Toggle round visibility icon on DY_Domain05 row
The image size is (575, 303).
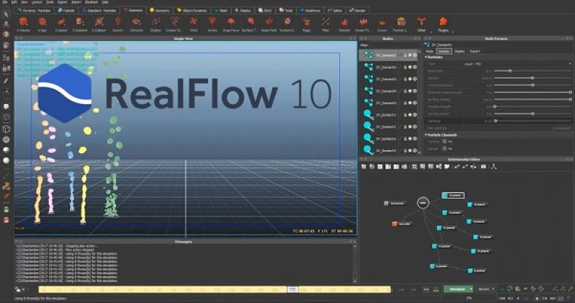[414, 103]
